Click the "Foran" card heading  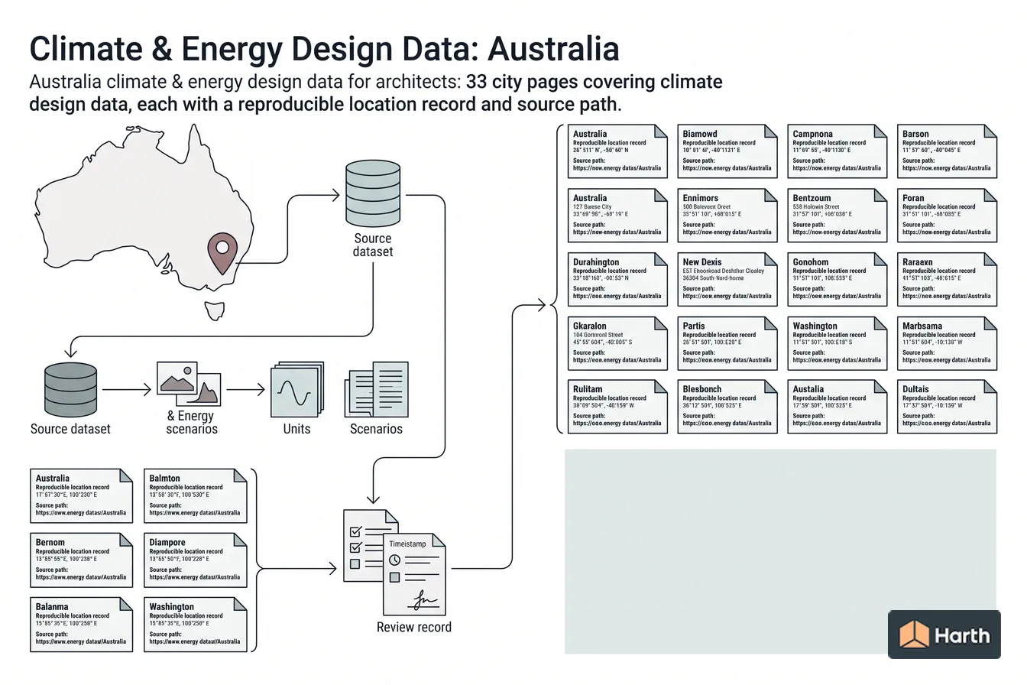(x=913, y=198)
